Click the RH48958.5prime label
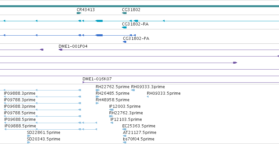Image resolution: width=279 pixels, height=144 pixels. 112,100
